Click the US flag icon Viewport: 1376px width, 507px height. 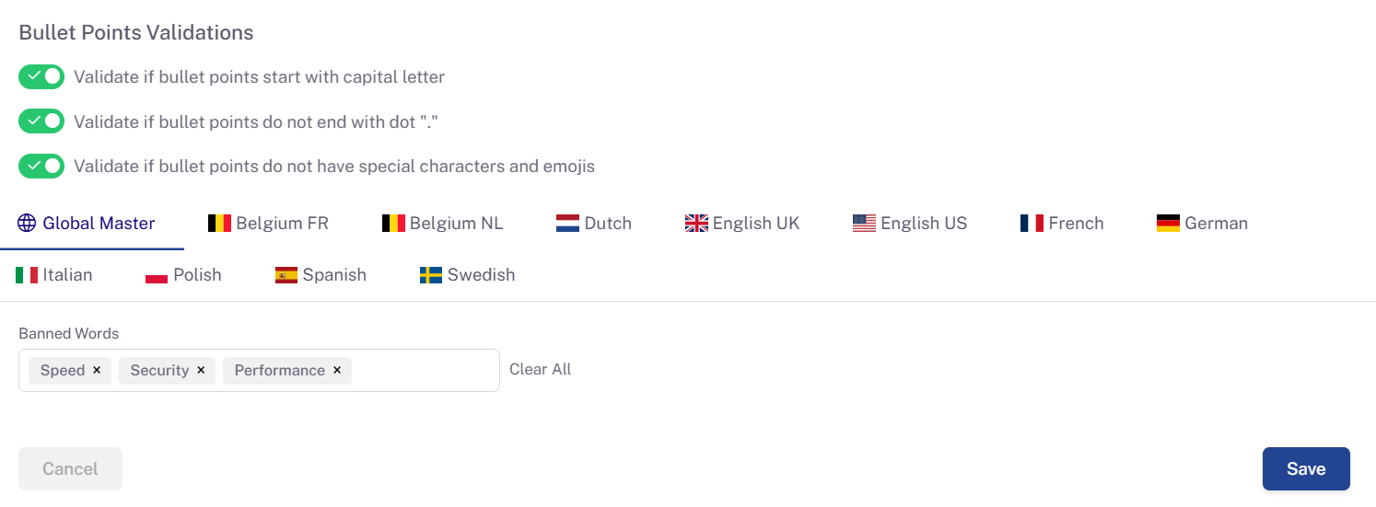tap(864, 223)
